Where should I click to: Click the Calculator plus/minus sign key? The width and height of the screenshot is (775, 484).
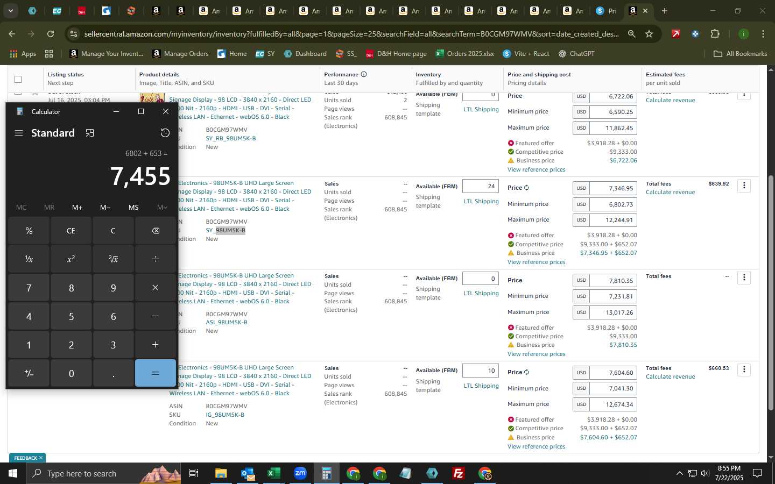coord(29,373)
